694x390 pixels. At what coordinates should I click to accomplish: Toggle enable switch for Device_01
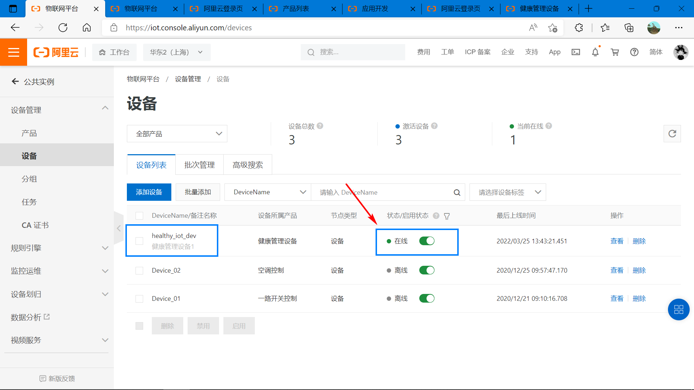[427, 299]
